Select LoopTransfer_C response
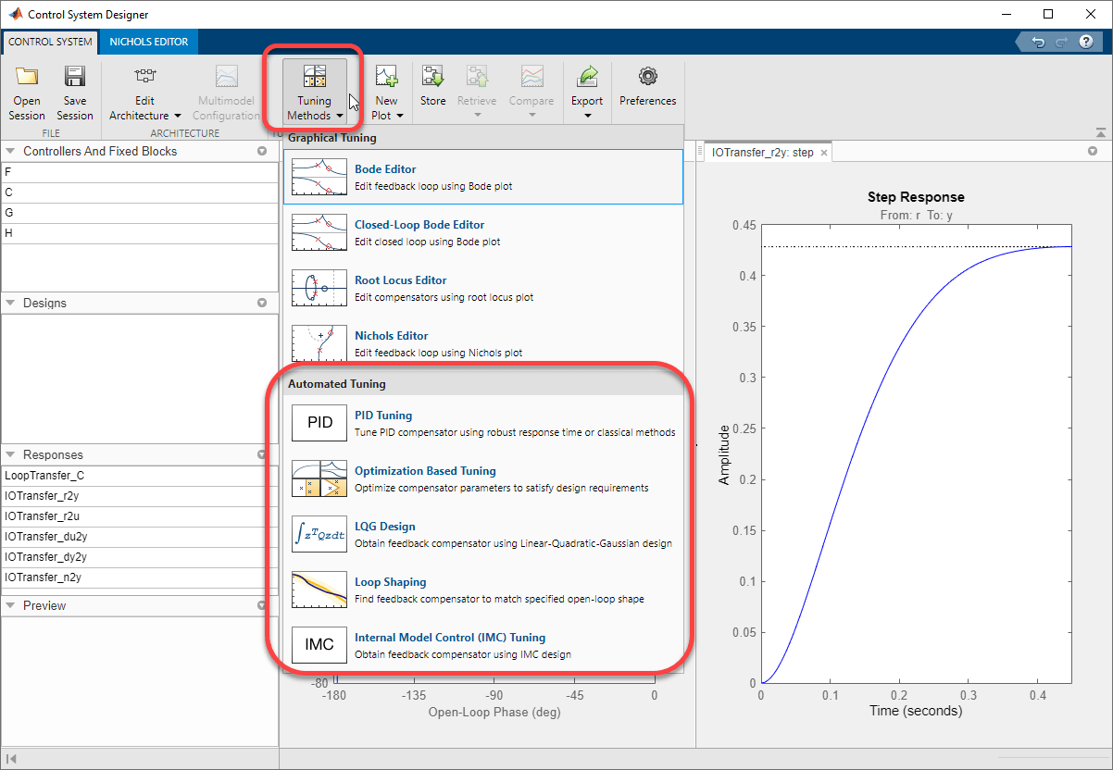The image size is (1113, 770). 140,476
